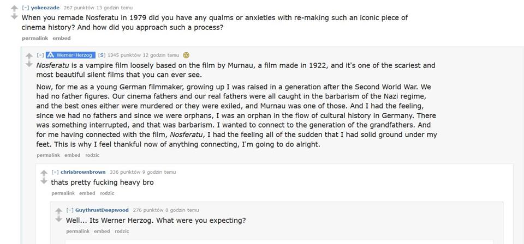Viewport: 524px width, 244px height.
Task: Open Werner-Herzog's verified user profile
Action: click(x=76, y=55)
